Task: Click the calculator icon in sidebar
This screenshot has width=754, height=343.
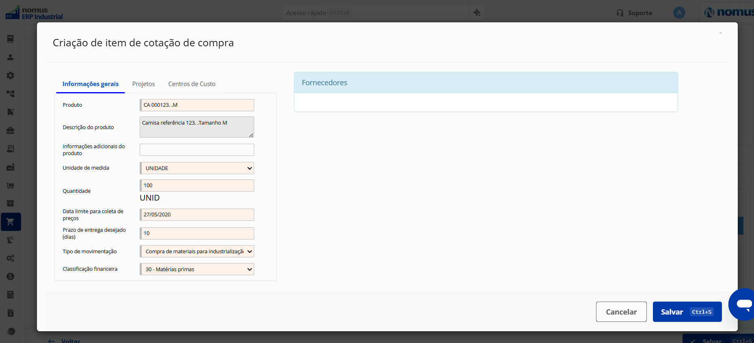Action: [x=11, y=295]
